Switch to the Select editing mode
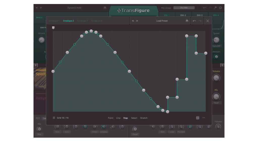 coord(134,118)
